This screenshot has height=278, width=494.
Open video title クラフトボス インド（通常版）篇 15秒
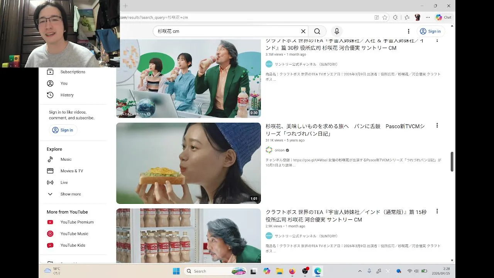346,216
